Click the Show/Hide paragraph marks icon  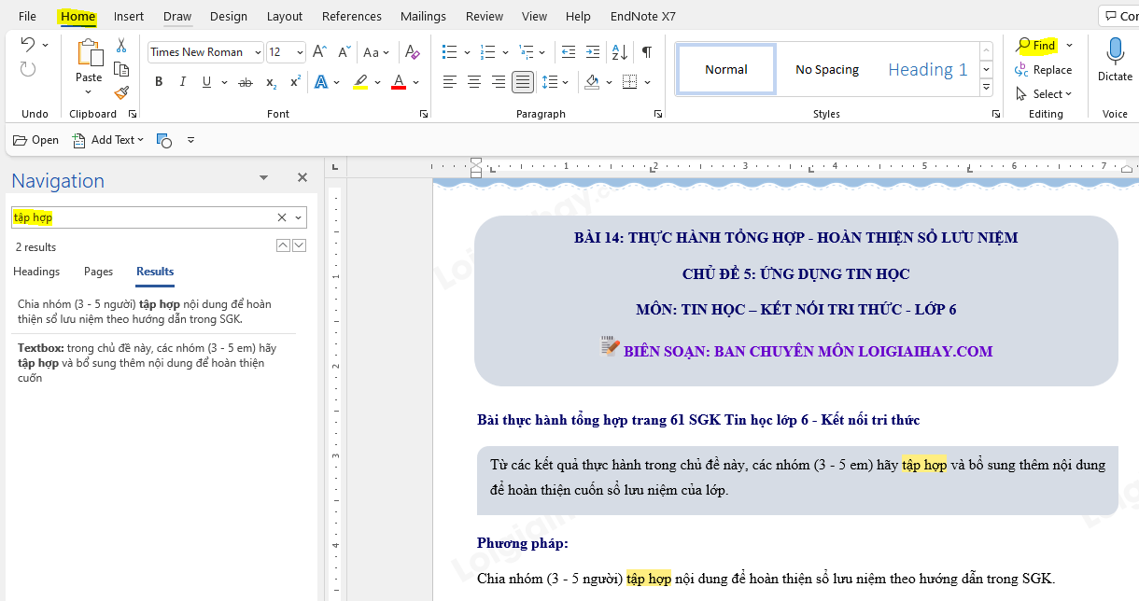(646, 52)
